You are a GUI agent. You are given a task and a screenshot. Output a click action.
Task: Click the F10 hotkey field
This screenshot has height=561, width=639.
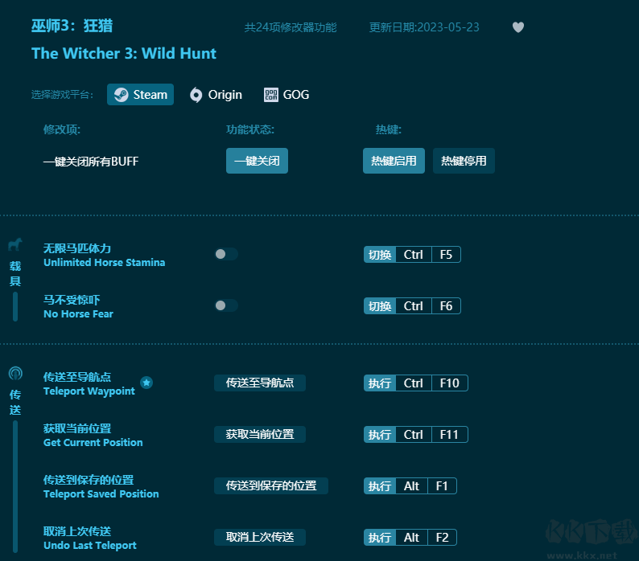450,383
